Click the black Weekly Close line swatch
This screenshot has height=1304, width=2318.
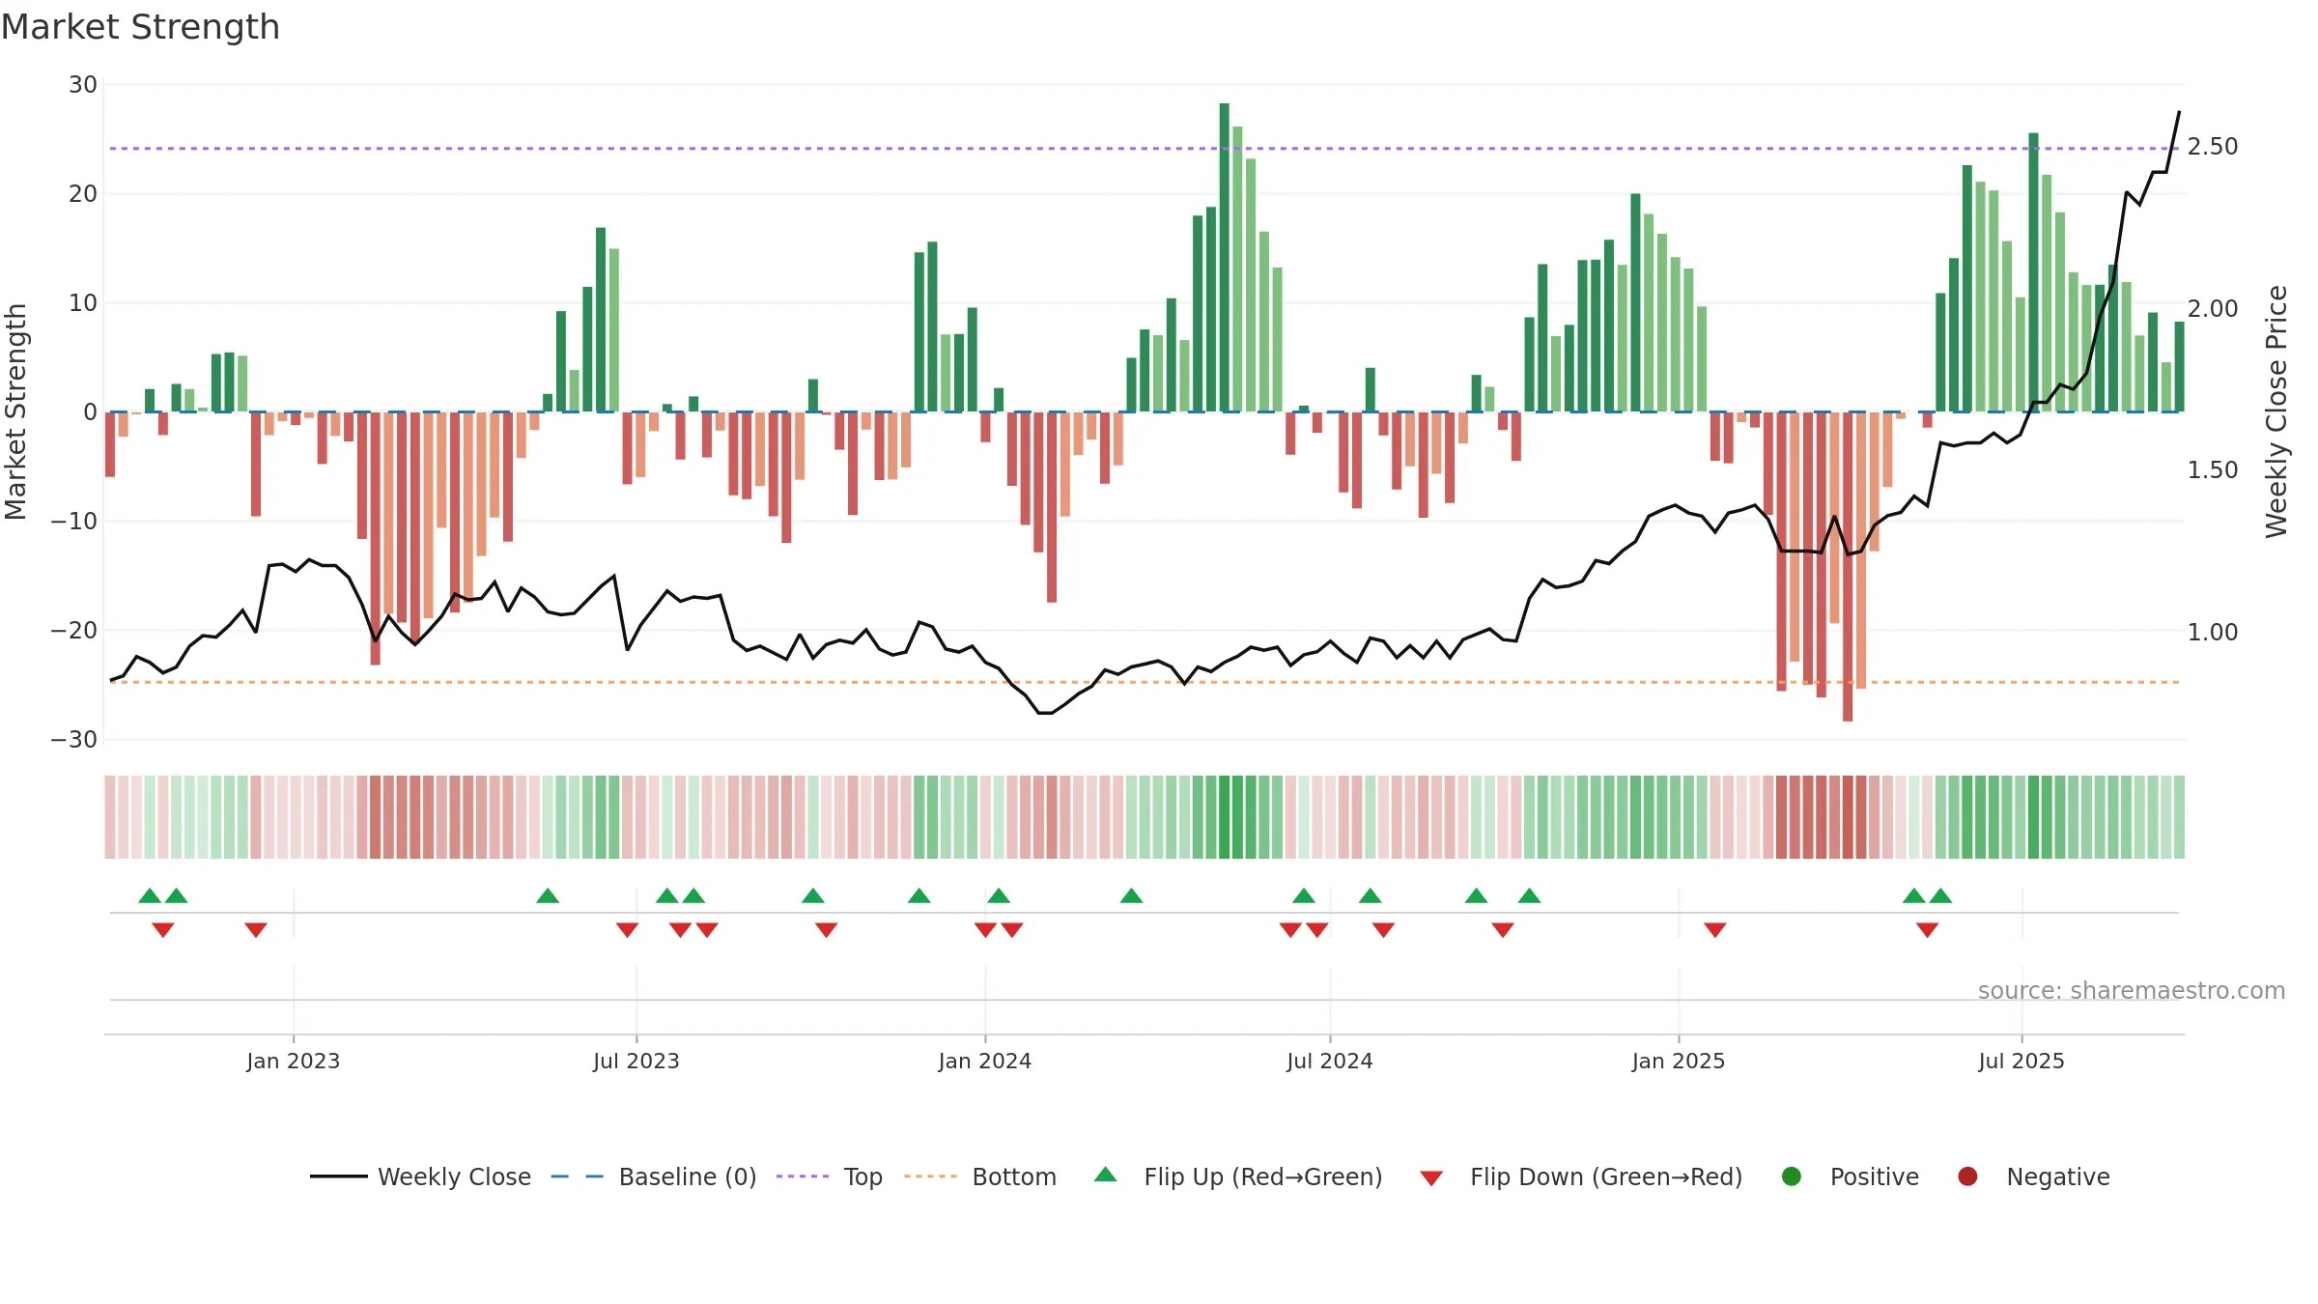tap(338, 1176)
